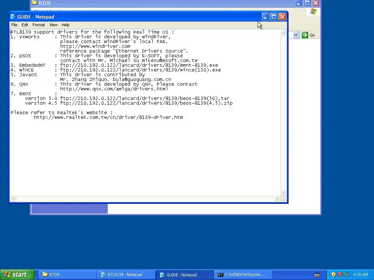Click the first line starting with RTL8139 support
The height and width of the screenshot is (280, 374).
pyautogui.click(x=92, y=32)
